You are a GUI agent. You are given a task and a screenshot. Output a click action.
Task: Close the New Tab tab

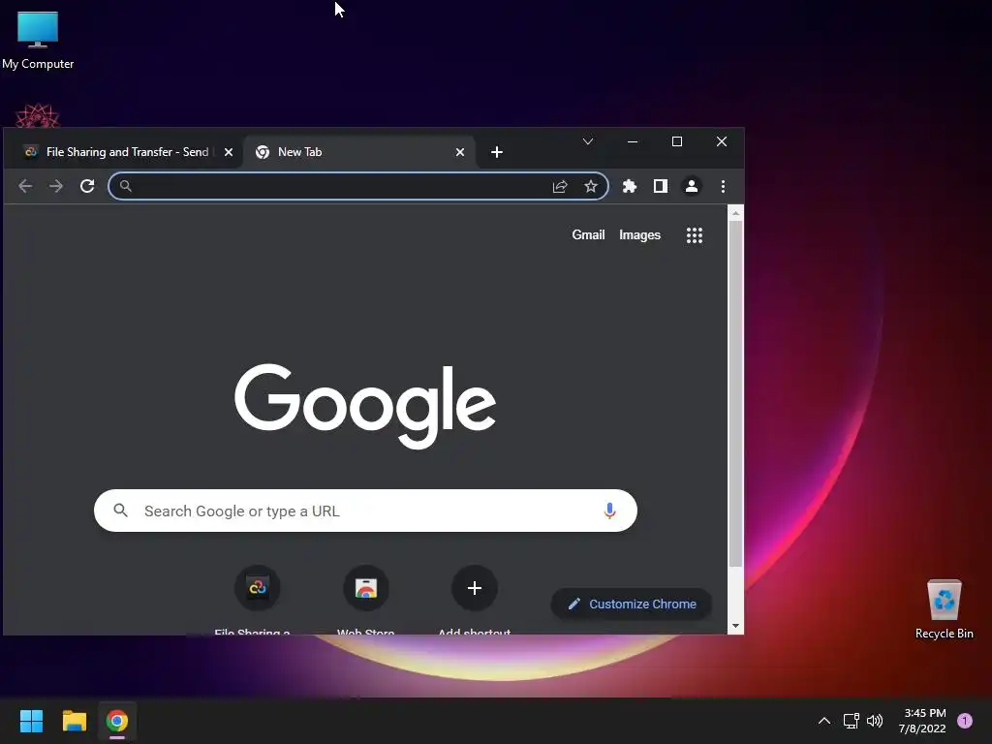[x=460, y=152]
